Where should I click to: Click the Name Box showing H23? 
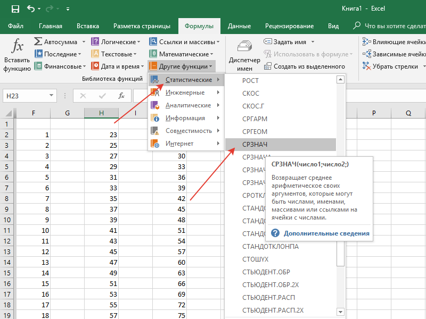tap(26, 96)
